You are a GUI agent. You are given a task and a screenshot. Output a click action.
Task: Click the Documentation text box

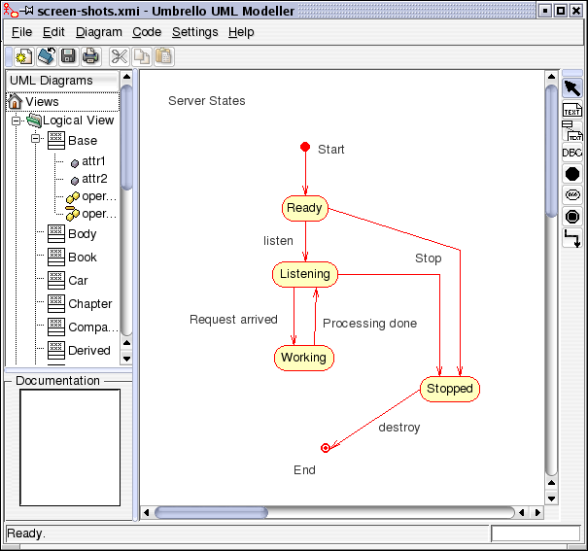coord(70,448)
